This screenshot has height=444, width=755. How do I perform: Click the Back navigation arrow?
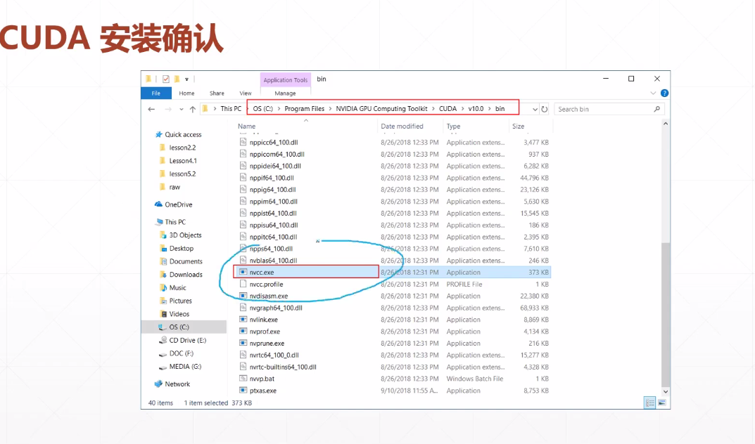click(151, 109)
